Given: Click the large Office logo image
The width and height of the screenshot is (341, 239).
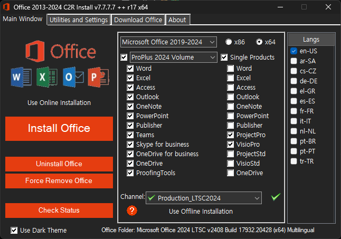Looking at the screenshot, I should click(61, 51).
